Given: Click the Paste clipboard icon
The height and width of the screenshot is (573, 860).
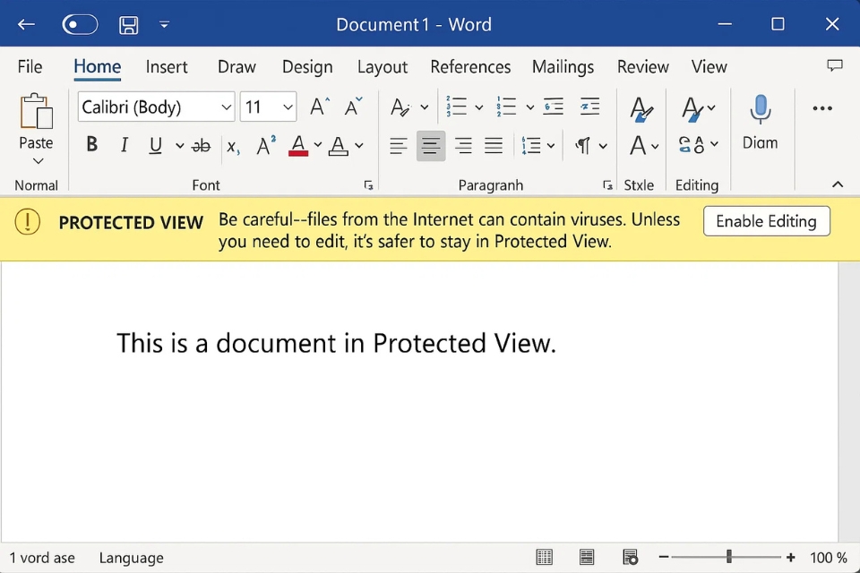Looking at the screenshot, I should pyautogui.click(x=36, y=111).
